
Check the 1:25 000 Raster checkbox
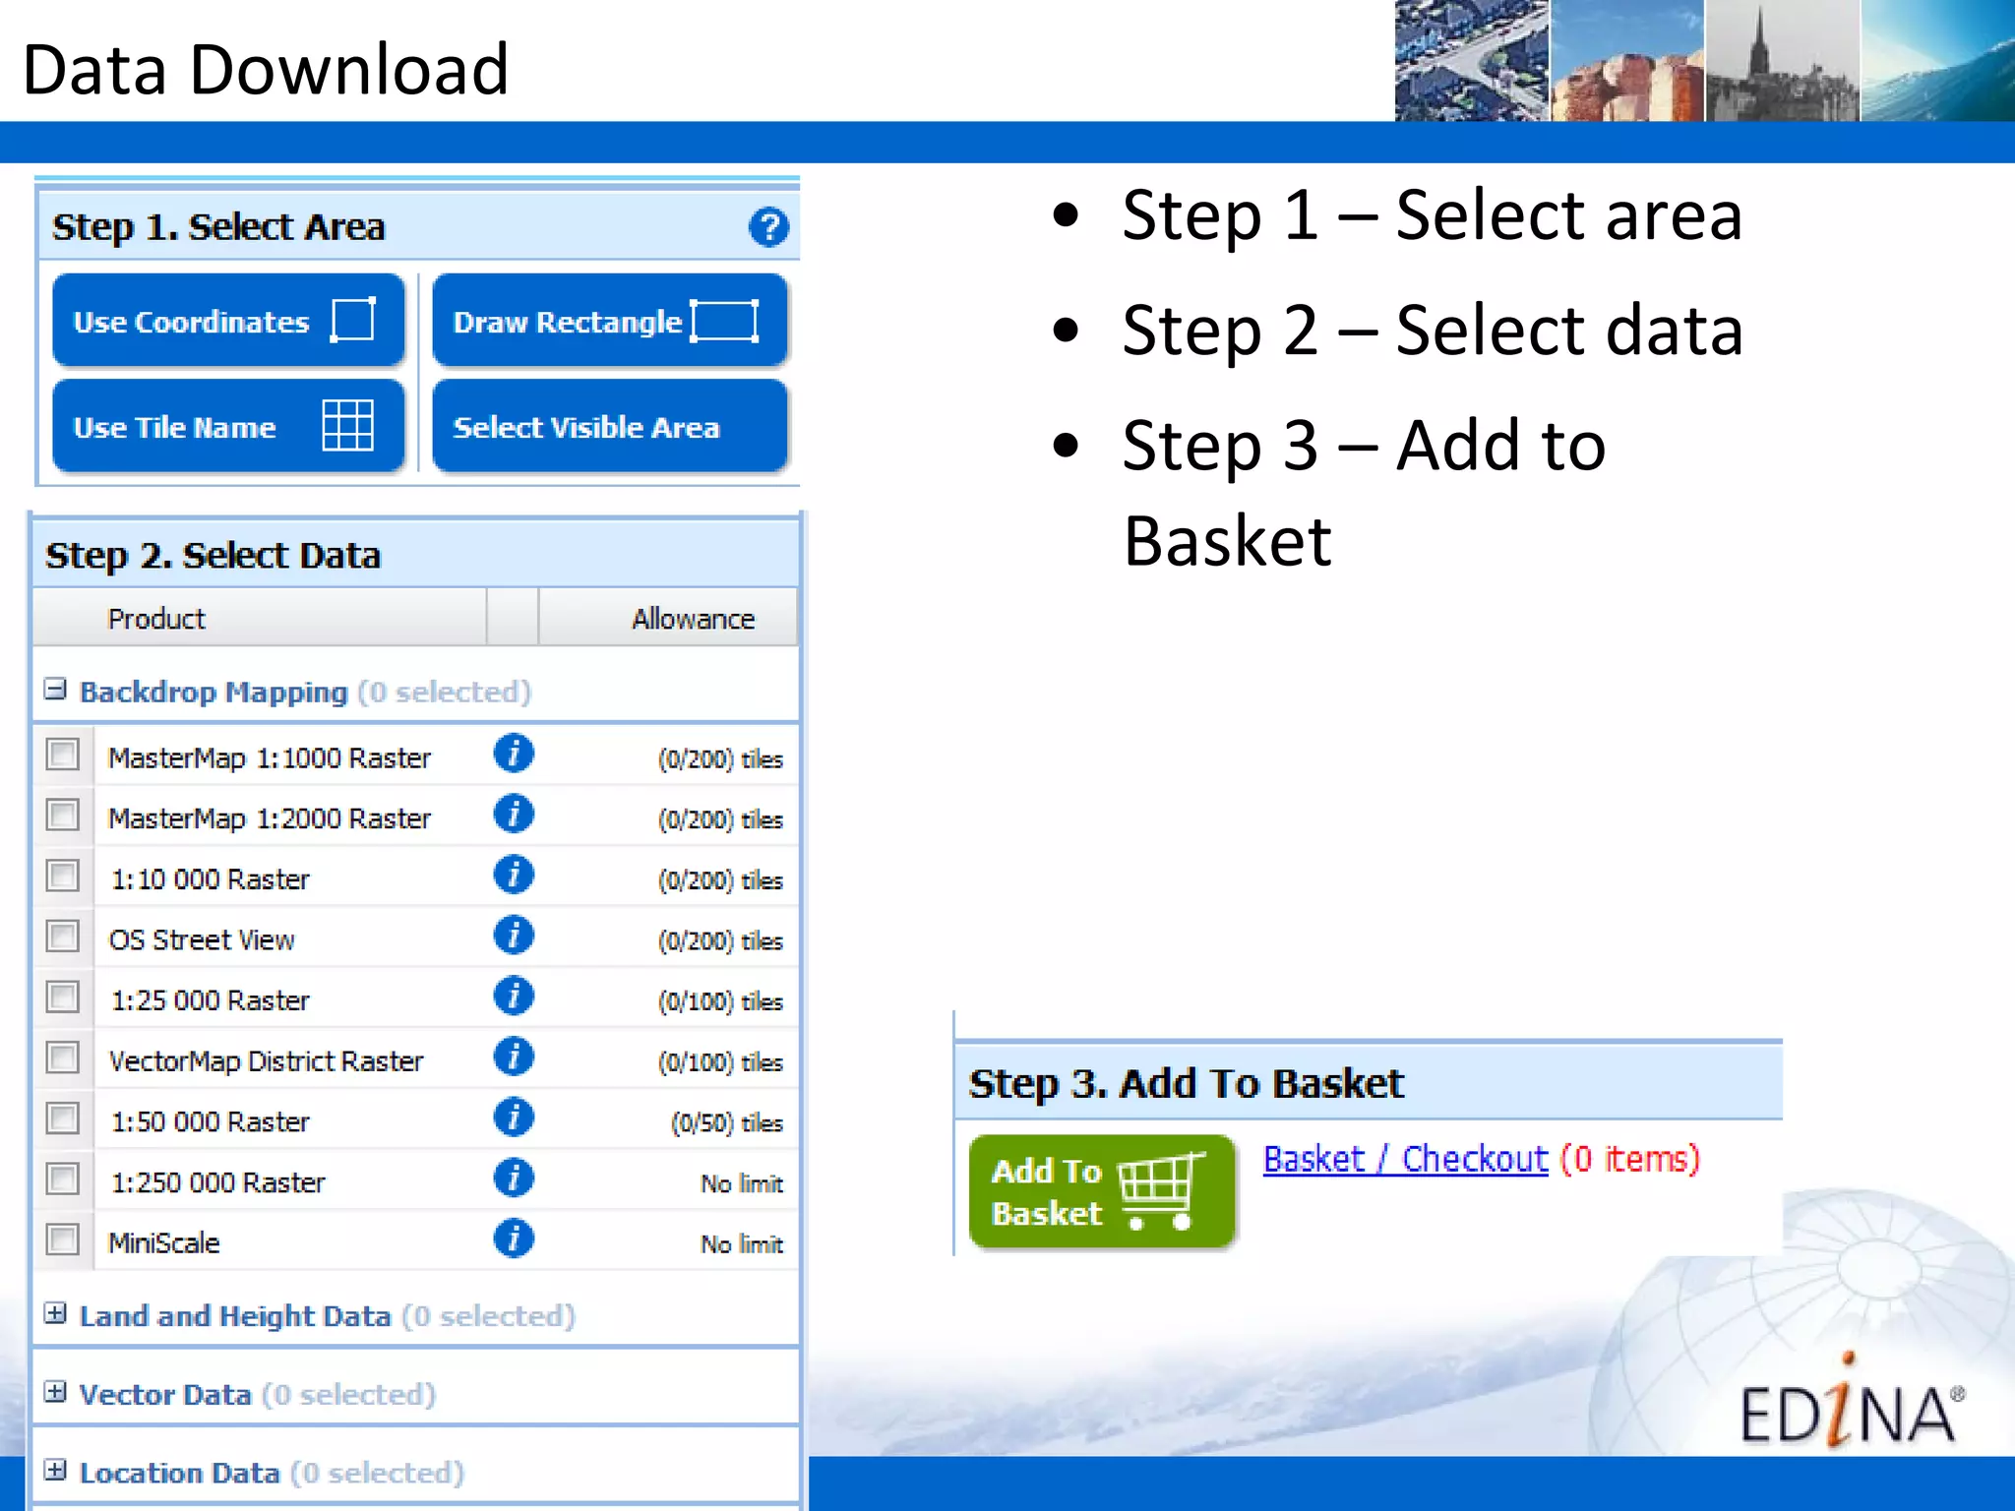63,997
